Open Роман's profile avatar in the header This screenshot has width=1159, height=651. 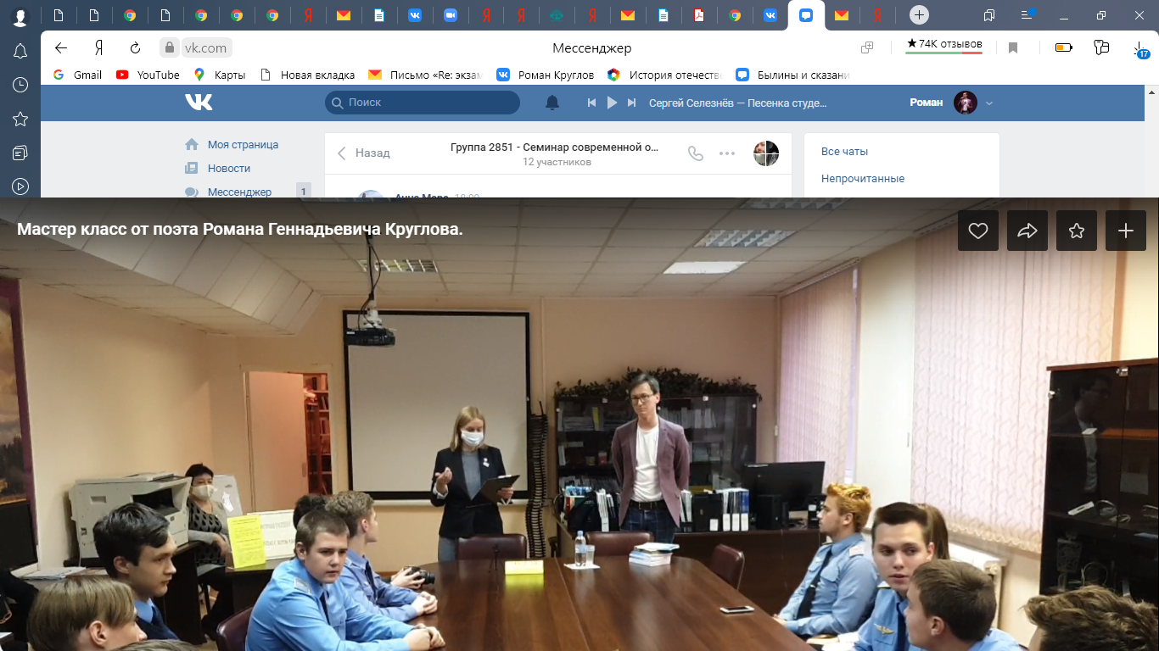tap(966, 103)
